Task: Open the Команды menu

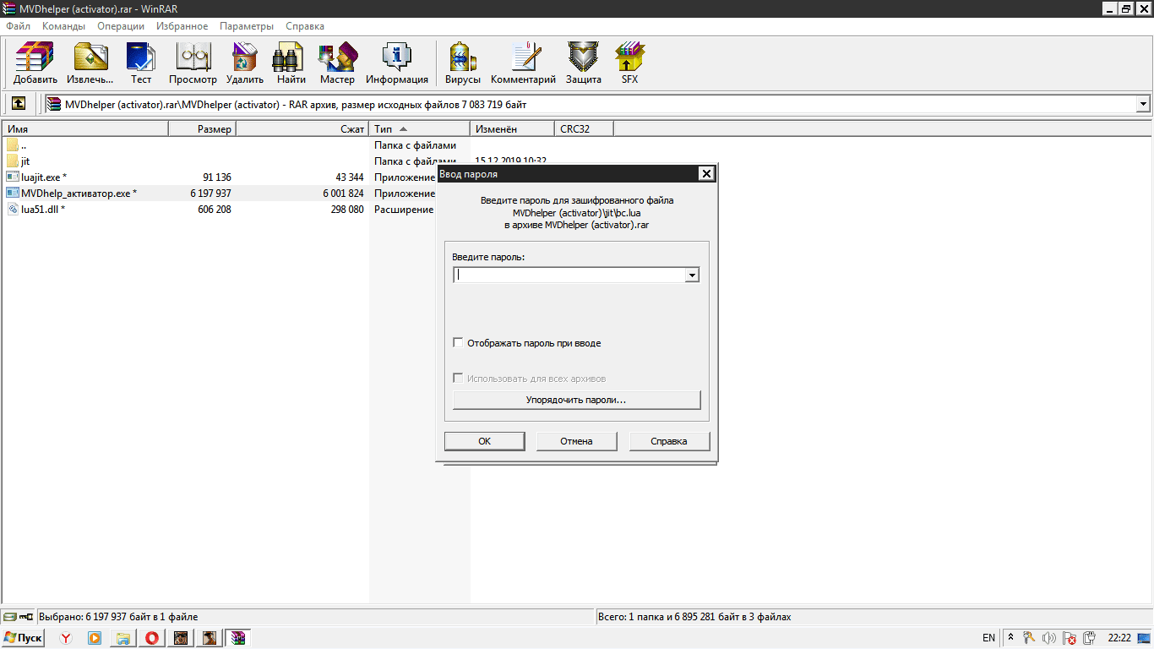Action: (x=63, y=26)
